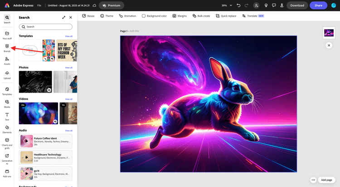Open Background color picker

click(154, 16)
